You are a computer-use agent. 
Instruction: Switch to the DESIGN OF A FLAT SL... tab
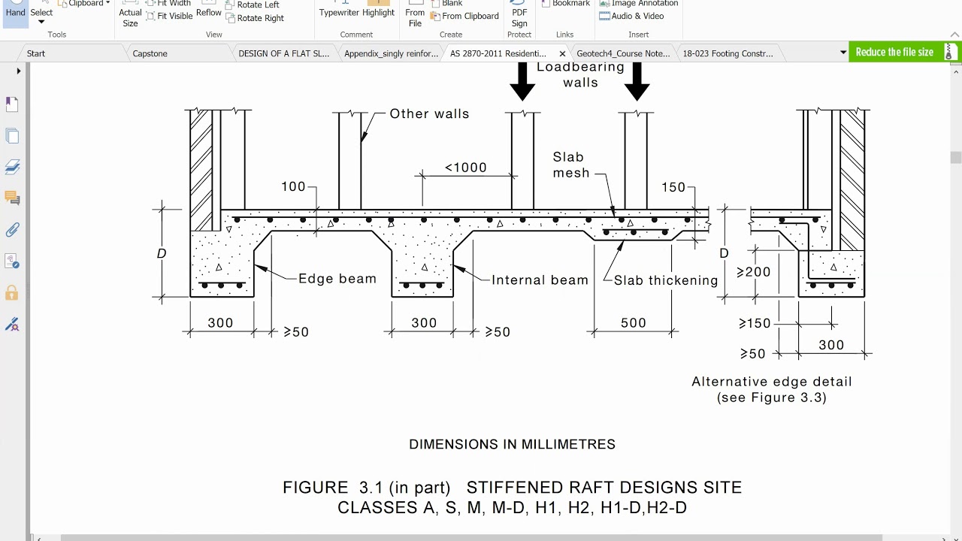coord(283,53)
